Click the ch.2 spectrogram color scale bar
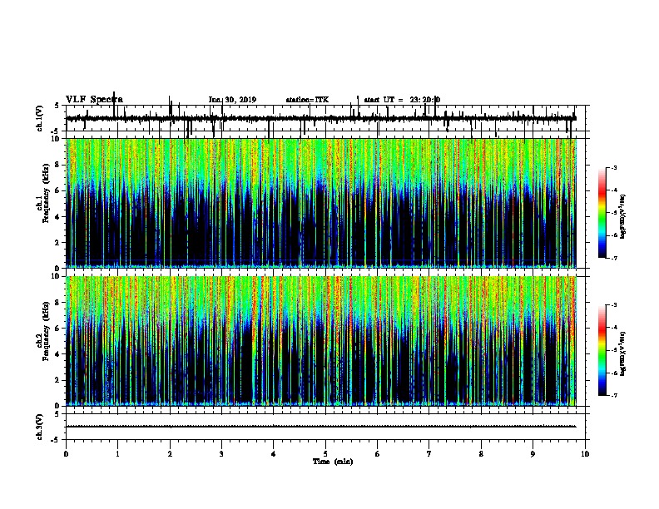Image resolution: width=659 pixels, height=509 pixels. pos(602,350)
